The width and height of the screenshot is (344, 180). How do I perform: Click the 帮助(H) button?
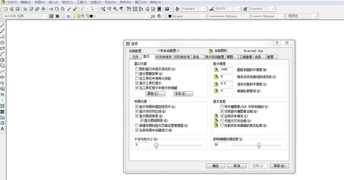pyautogui.click(x=279, y=166)
